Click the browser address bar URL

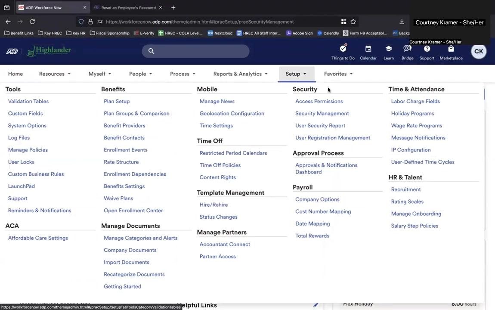click(200, 22)
